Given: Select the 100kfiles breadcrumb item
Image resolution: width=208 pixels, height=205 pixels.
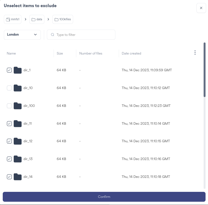Looking at the screenshot, I should tap(63, 19).
